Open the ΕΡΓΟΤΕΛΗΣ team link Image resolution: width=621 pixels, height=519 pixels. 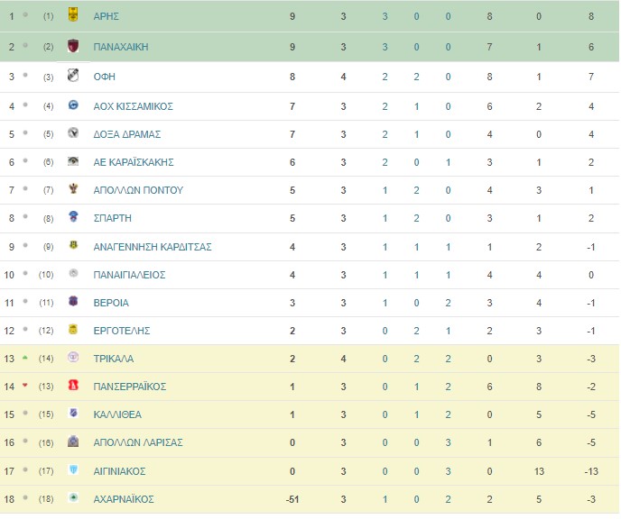click(122, 331)
